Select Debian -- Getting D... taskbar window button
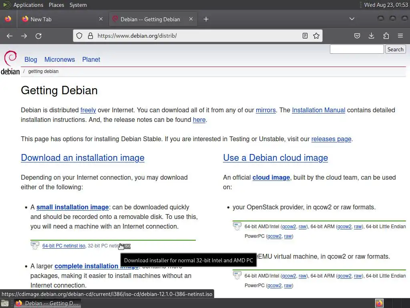Screen dimensions: 410x308 (x=47, y=303)
